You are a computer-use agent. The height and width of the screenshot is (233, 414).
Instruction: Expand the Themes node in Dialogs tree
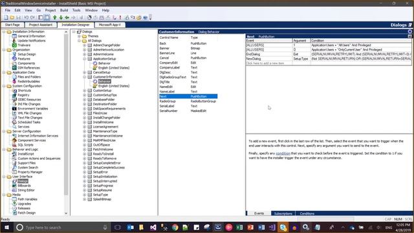(79, 36)
